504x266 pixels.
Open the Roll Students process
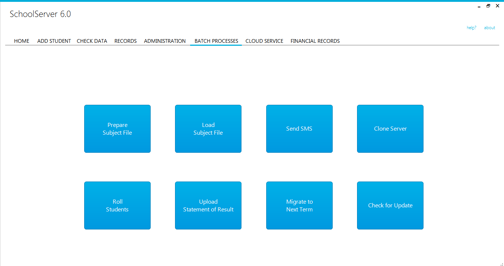tap(117, 205)
